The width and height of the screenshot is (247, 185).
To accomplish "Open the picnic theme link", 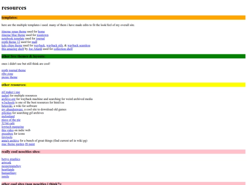I will coord(10,77).
